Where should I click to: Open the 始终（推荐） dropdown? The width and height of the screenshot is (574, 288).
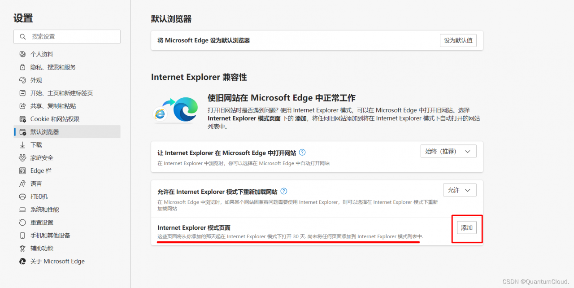448,152
